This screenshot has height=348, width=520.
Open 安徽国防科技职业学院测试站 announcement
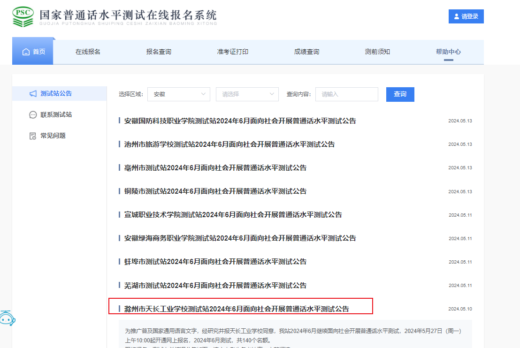coord(240,121)
